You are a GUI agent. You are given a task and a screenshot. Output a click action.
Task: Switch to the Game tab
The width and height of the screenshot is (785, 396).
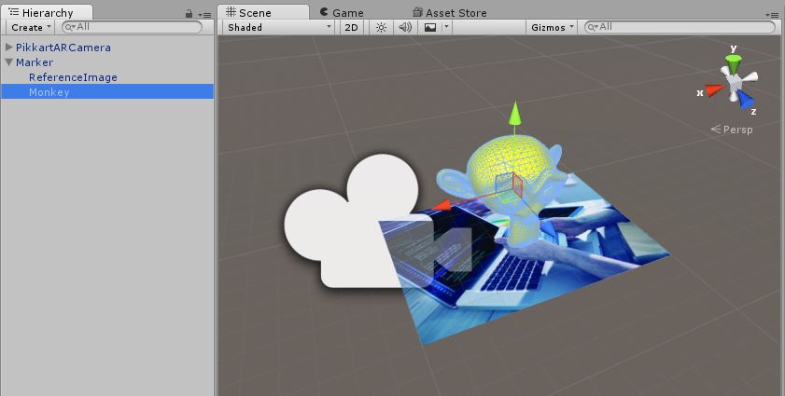tap(342, 12)
